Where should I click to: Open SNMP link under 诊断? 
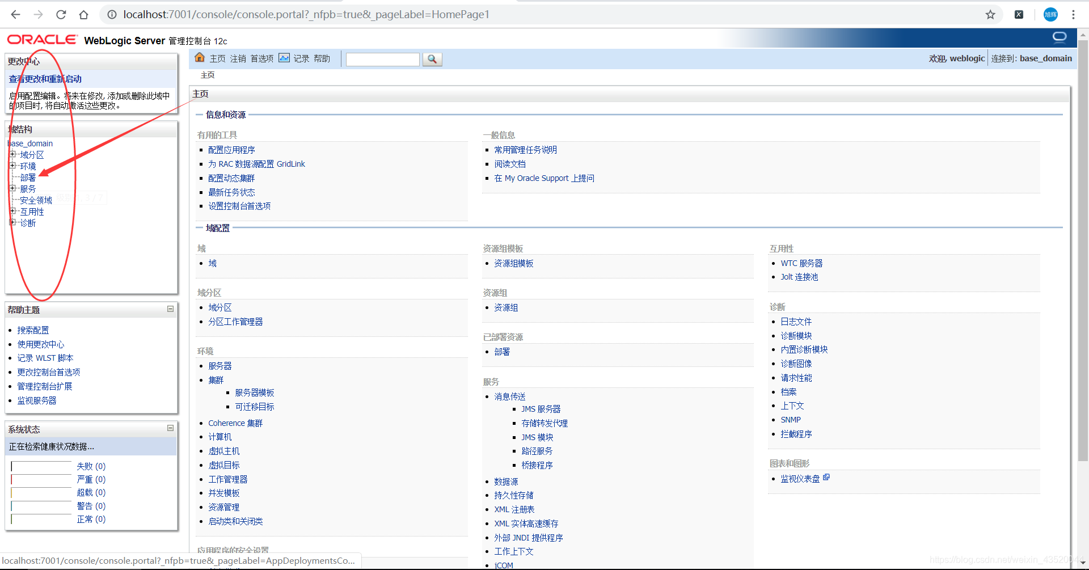(791, 420)
